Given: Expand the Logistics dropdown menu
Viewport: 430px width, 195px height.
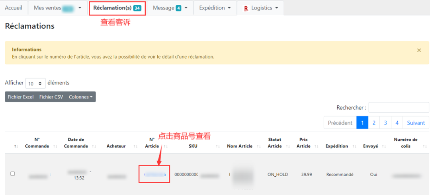Looking at the screenshot, I should (x=260, y=8).
